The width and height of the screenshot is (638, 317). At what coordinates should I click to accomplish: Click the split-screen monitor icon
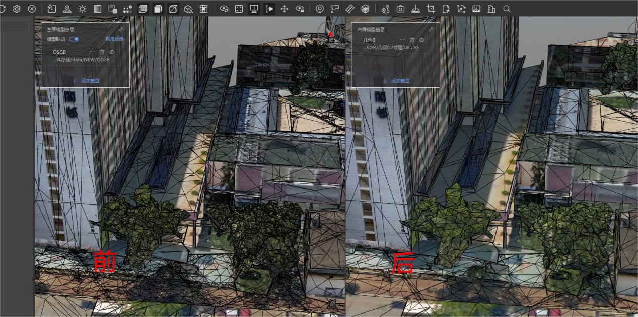coord(254,9)
